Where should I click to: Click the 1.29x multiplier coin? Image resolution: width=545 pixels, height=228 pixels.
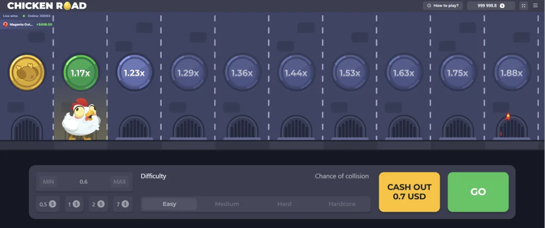point(188,73)
